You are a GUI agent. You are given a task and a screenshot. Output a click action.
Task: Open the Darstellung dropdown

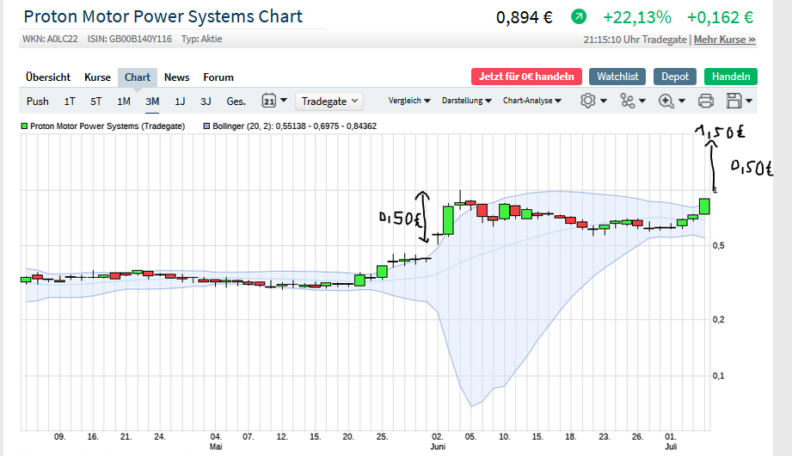[467, 101]
